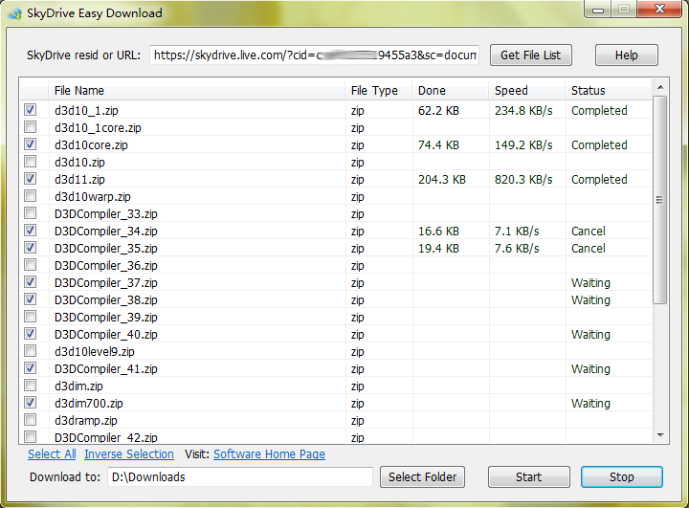Select the D3DCompiler_34.zip file name
This screenshot has height=508, width=689.
(106, 232)
